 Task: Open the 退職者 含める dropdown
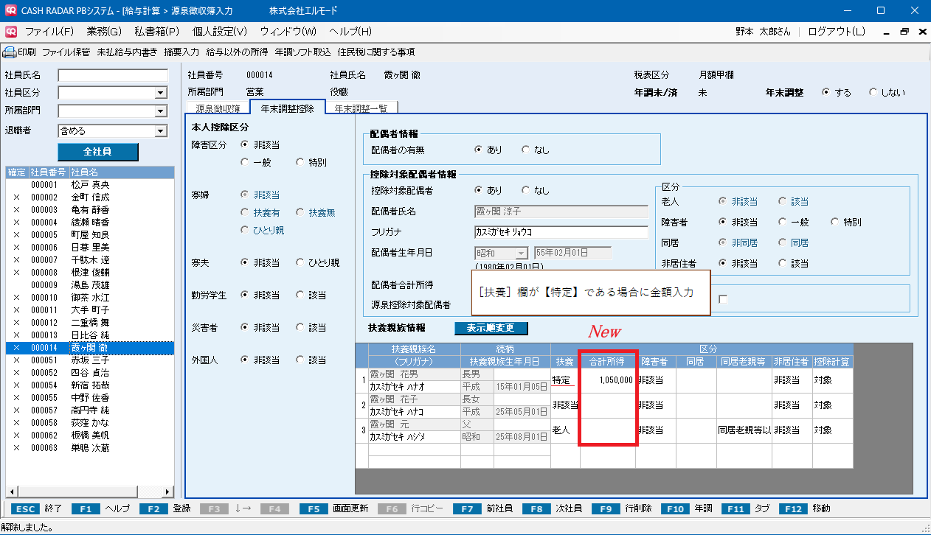[x=160, y=131]
